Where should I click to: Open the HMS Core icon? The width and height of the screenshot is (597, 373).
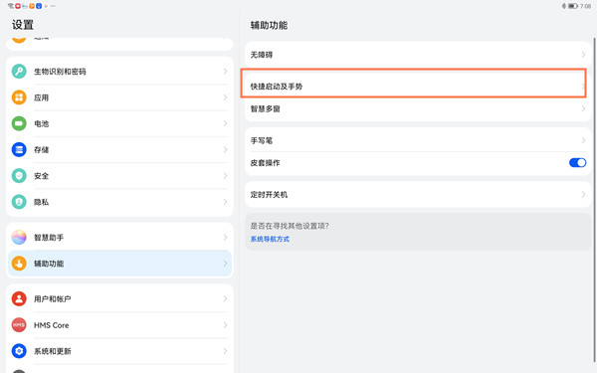[19, 325]
